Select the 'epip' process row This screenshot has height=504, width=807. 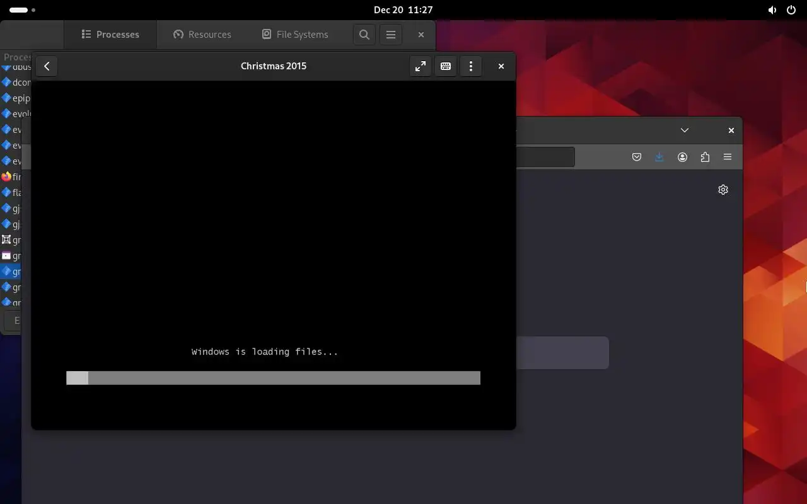[x=16, y=98]
